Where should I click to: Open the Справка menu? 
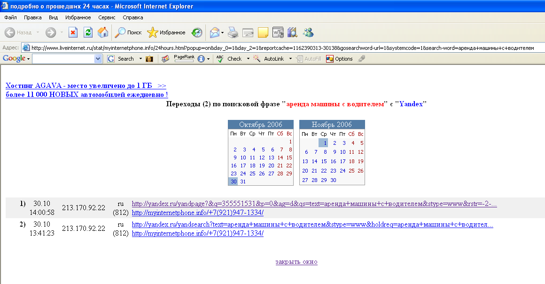pyautogui.click(x=133, y=17)
